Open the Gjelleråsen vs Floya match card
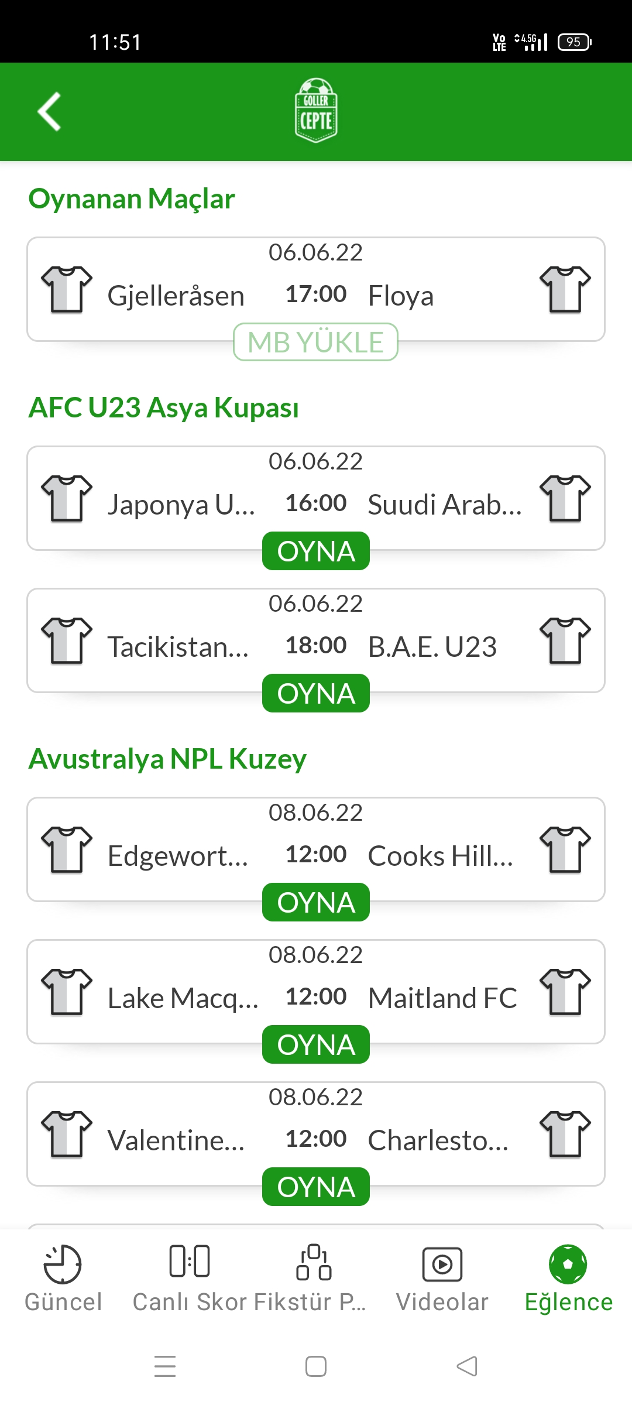This screenshot has height=1405, width=632. click(316, 289)
